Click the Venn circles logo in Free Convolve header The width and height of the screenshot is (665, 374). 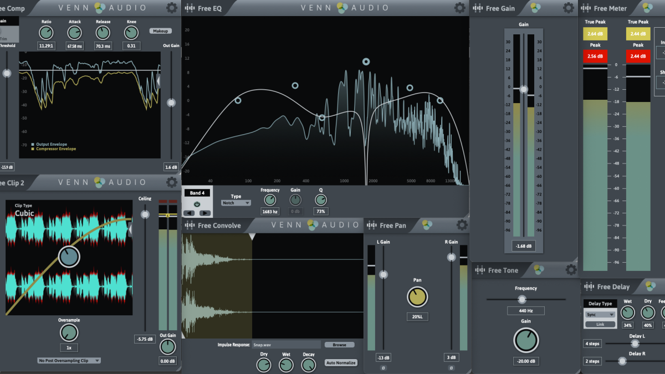[313, 224]
